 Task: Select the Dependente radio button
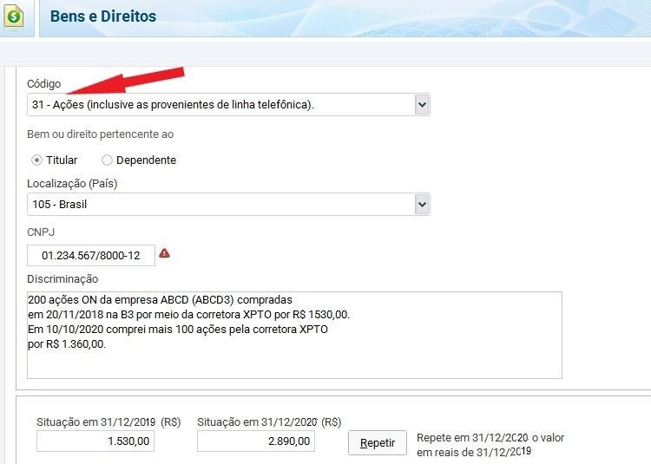(x=107, y=160)
